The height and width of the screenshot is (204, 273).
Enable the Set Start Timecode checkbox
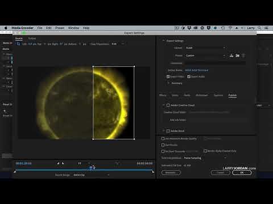163,151
